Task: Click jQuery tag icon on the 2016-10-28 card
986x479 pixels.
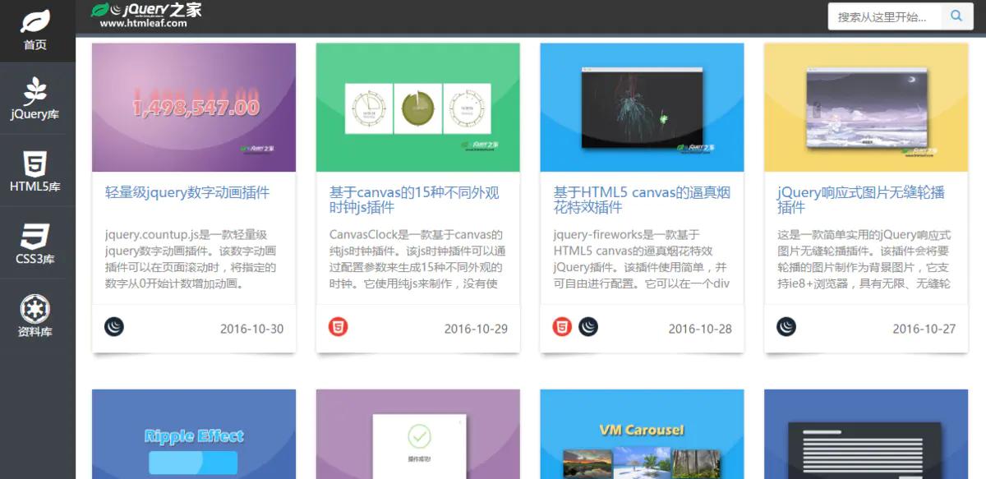Action: coord(588,327)
